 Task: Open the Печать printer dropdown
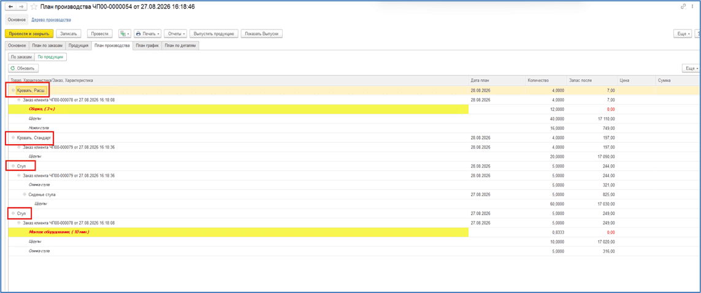148,34
